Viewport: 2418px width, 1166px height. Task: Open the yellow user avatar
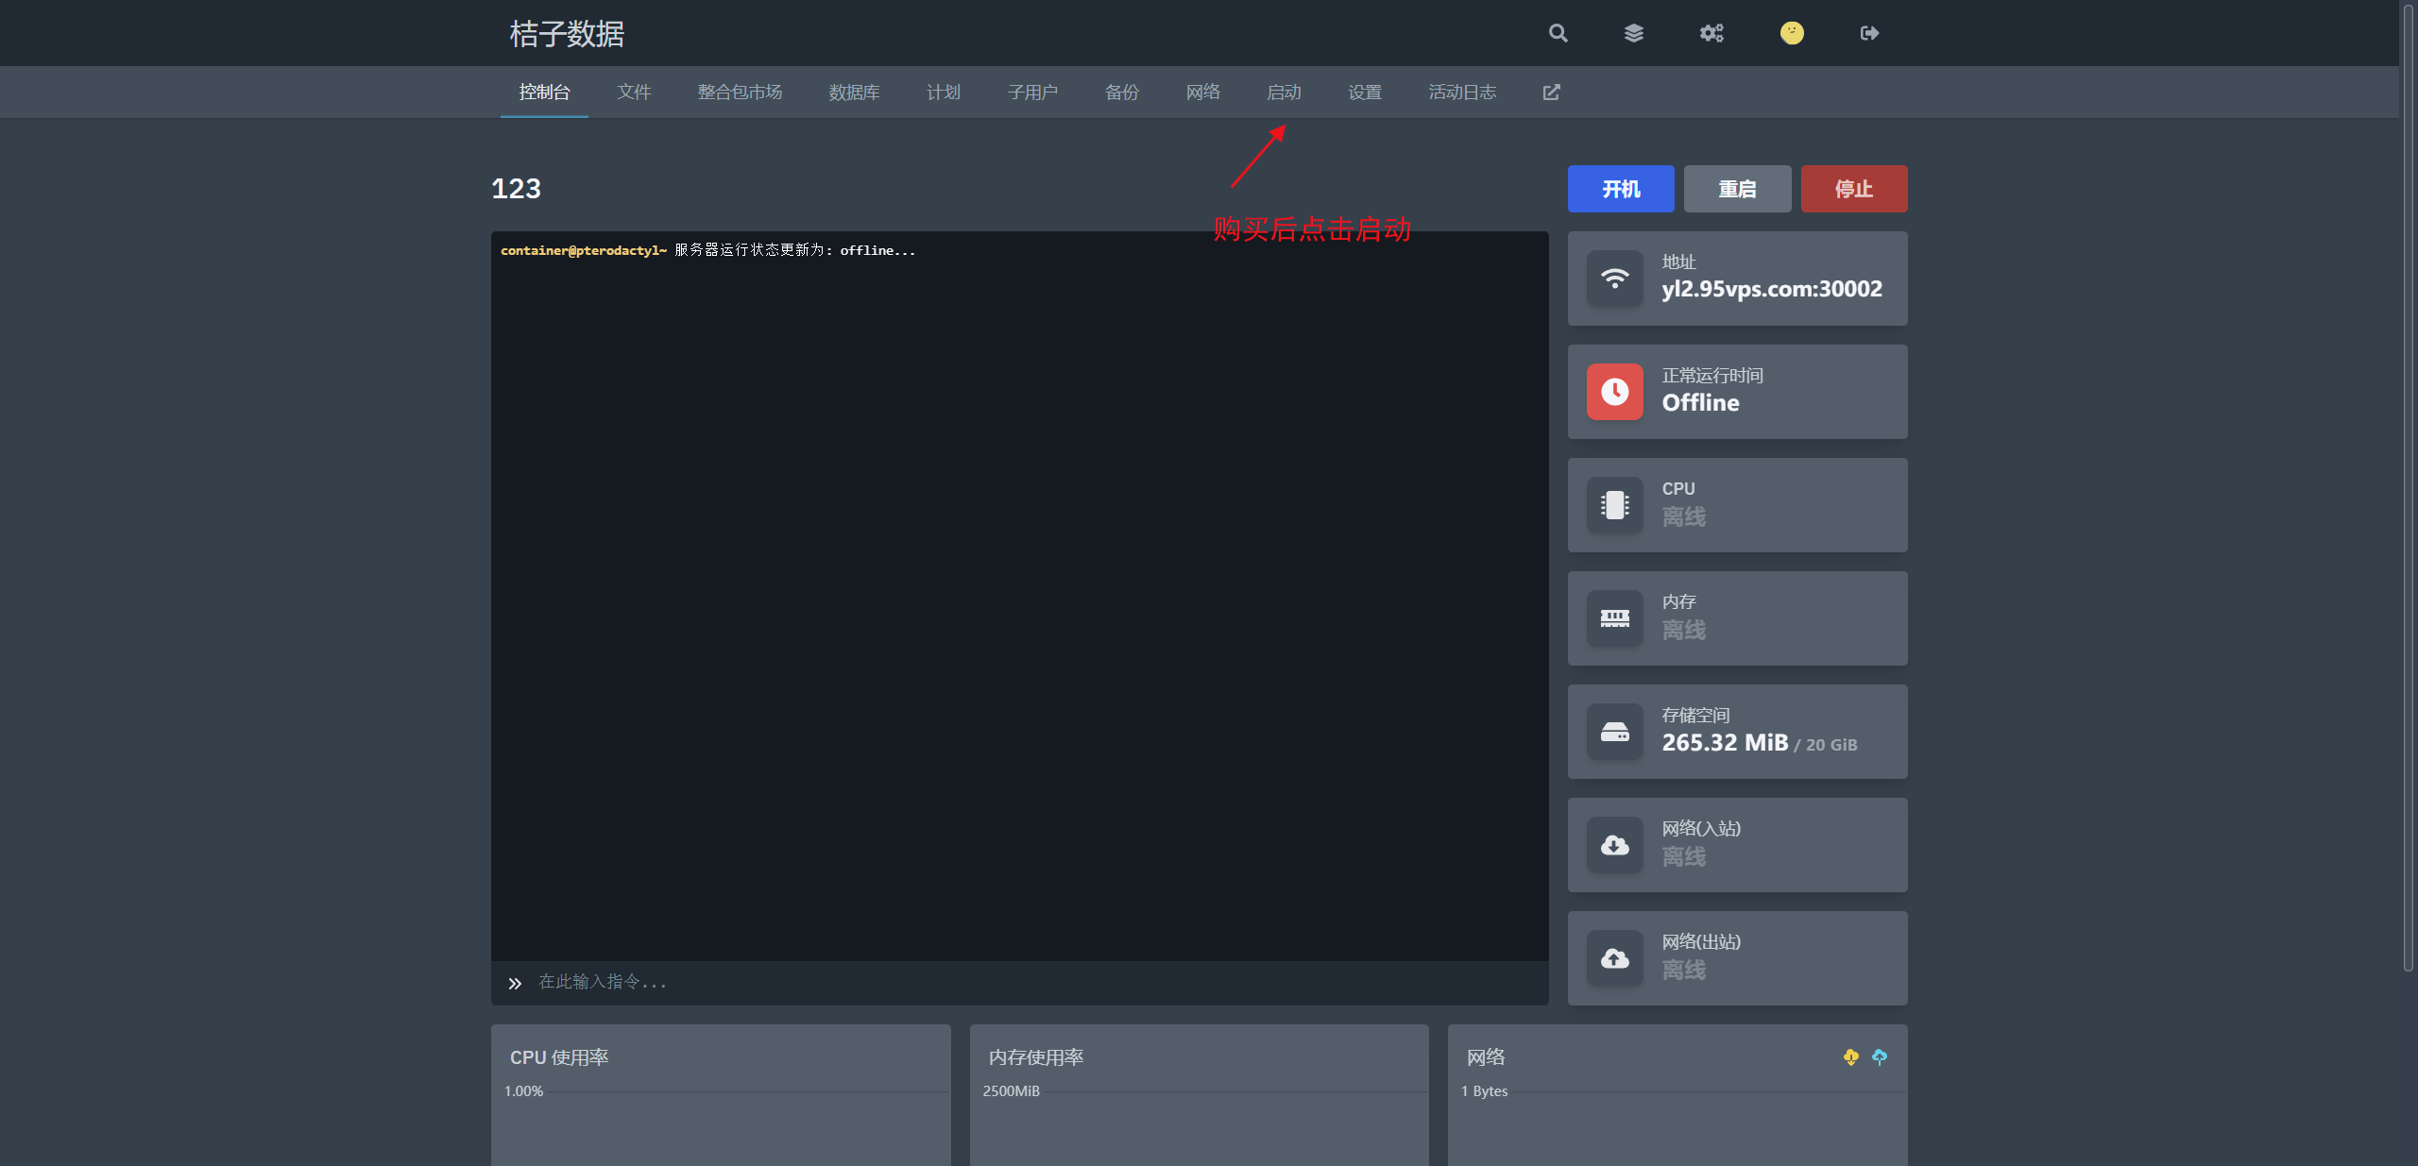[1792, 33]
